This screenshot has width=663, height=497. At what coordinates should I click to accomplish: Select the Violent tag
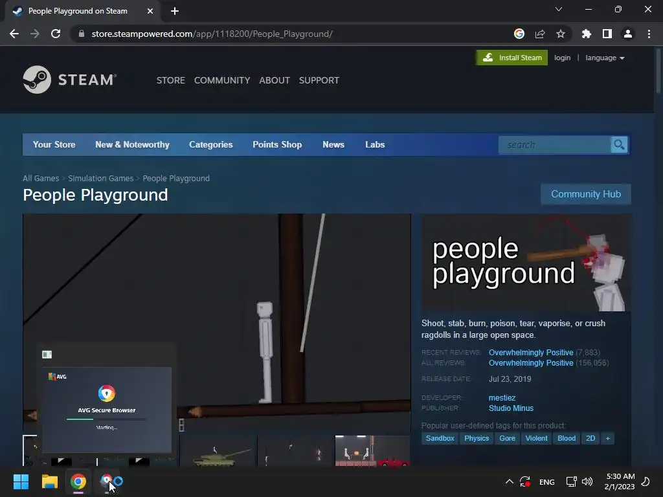(536, 438)
